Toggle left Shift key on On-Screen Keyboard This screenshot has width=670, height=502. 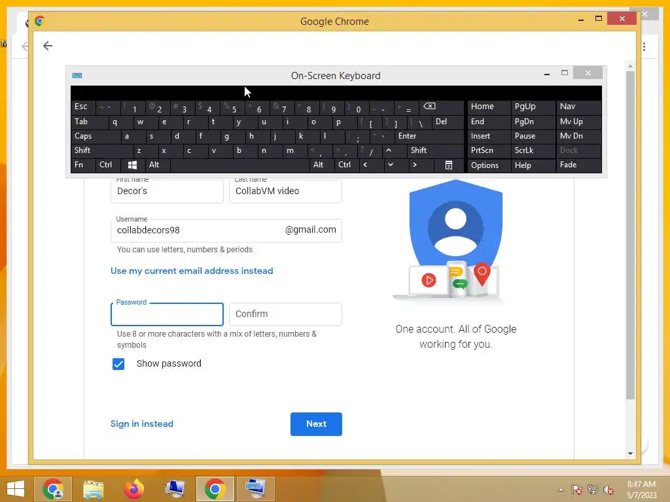pyautogui.click(x=101, y=150)
